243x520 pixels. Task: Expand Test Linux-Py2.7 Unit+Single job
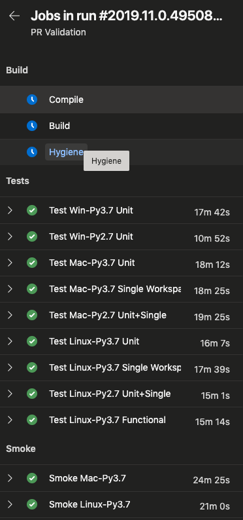click(x=10, y=394)
